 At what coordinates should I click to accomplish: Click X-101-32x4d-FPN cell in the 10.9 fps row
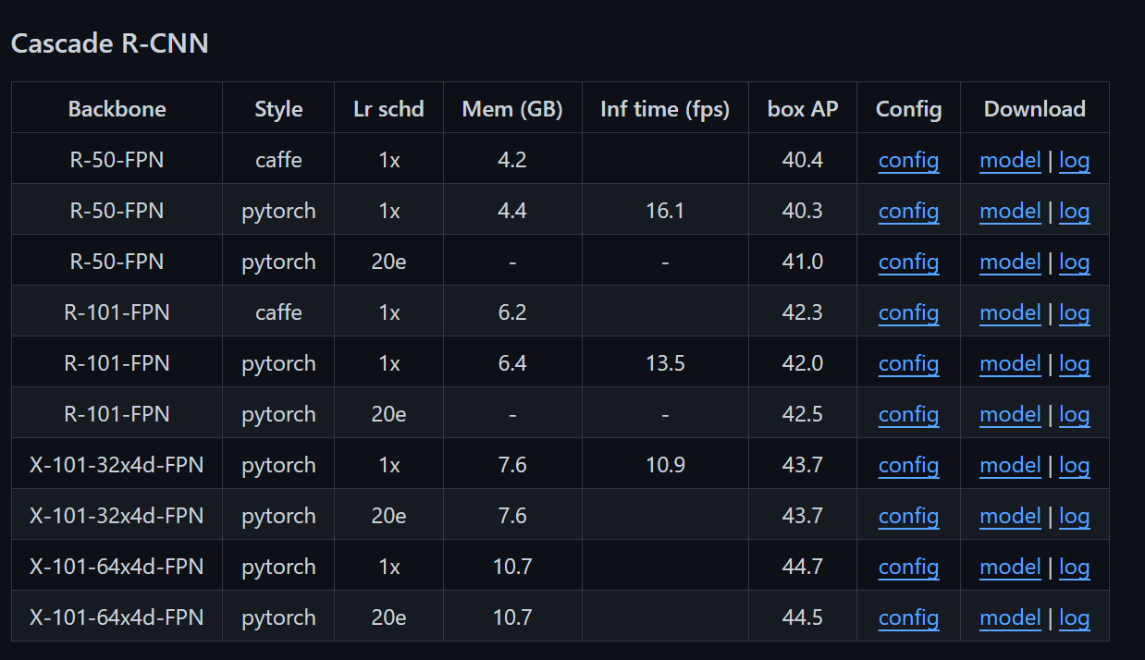(117, 465)
